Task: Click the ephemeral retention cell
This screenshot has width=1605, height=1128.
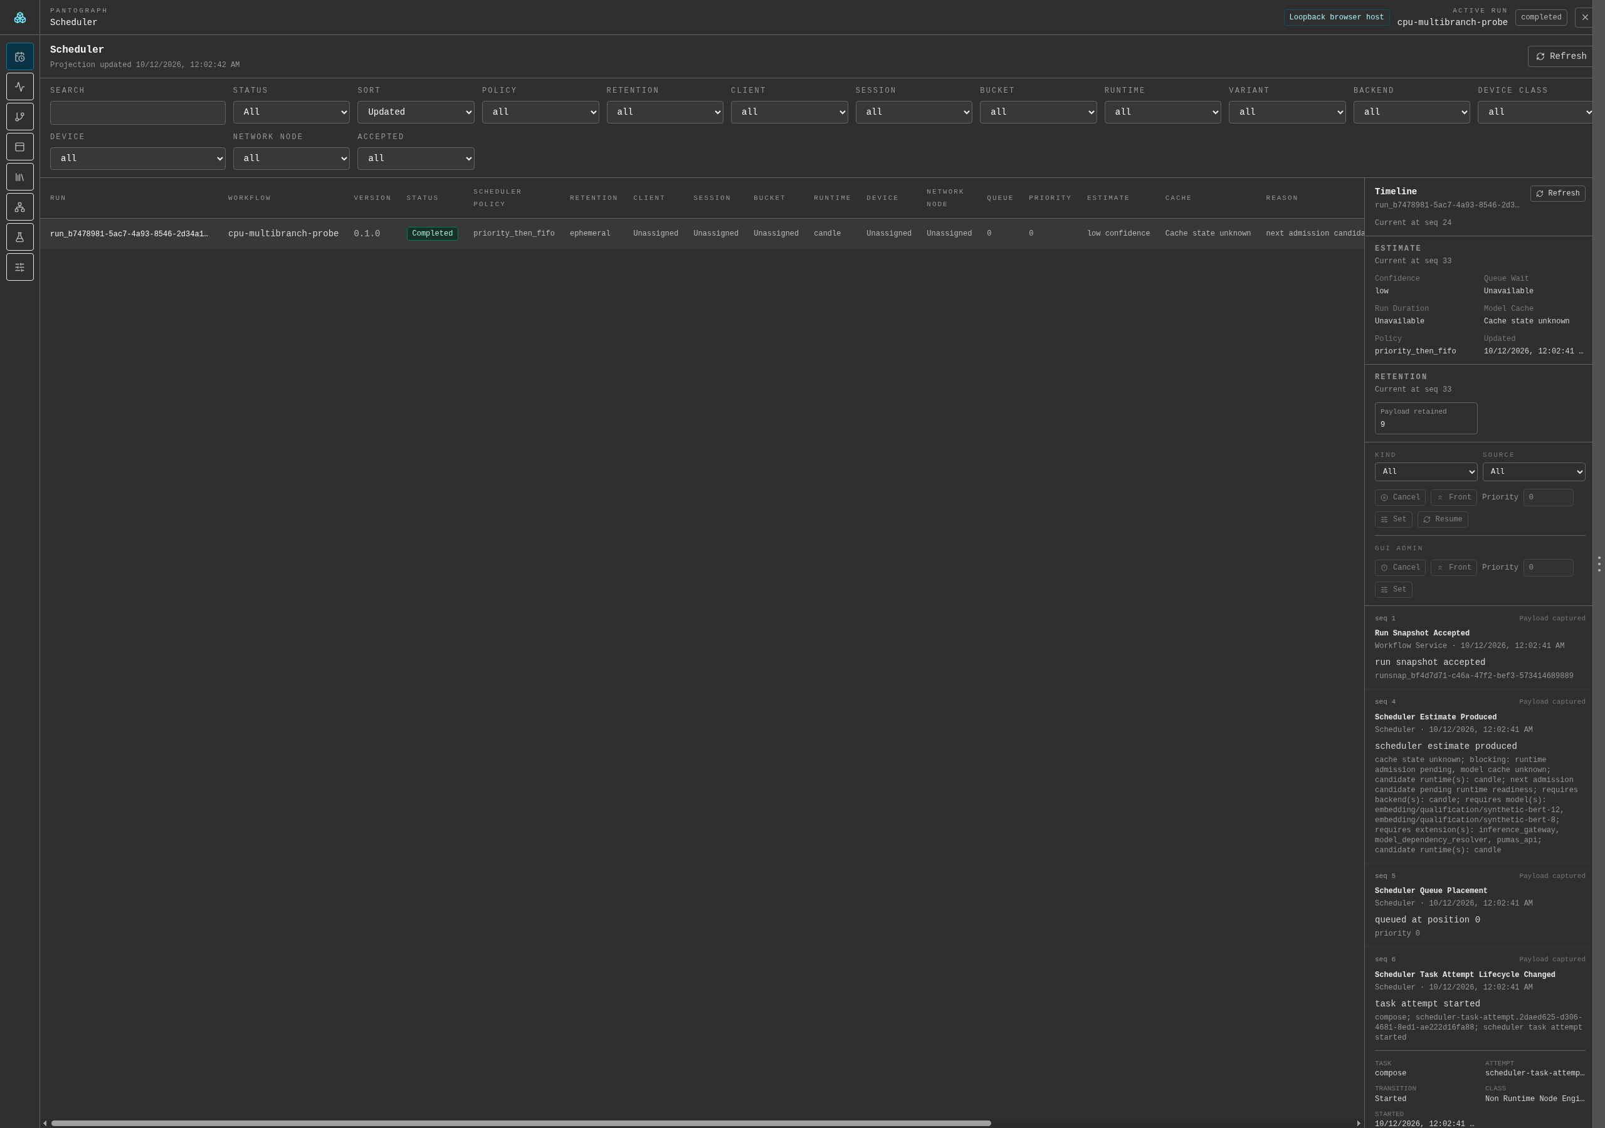Action: tap(590, 233)
